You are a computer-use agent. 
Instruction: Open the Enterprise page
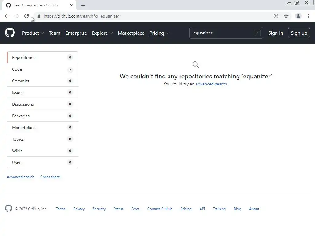[76, 33]
